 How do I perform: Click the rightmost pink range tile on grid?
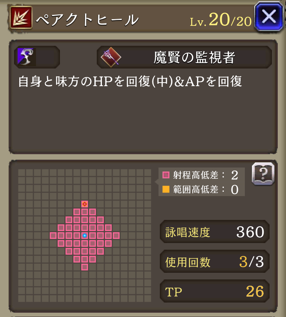pos(116,236)
